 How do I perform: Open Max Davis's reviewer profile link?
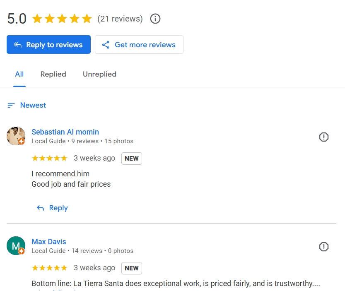pyautogui.click(x=49, y=242)
